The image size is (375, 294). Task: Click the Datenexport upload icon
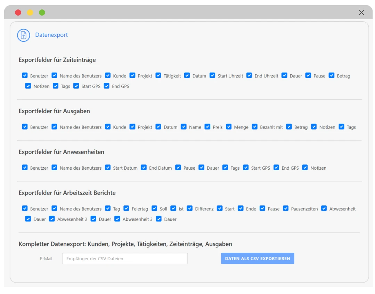point(24,35)
